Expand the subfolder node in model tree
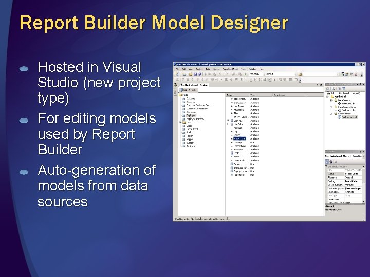The width and height of the screenshot is (370, 277). click(180, 122)
